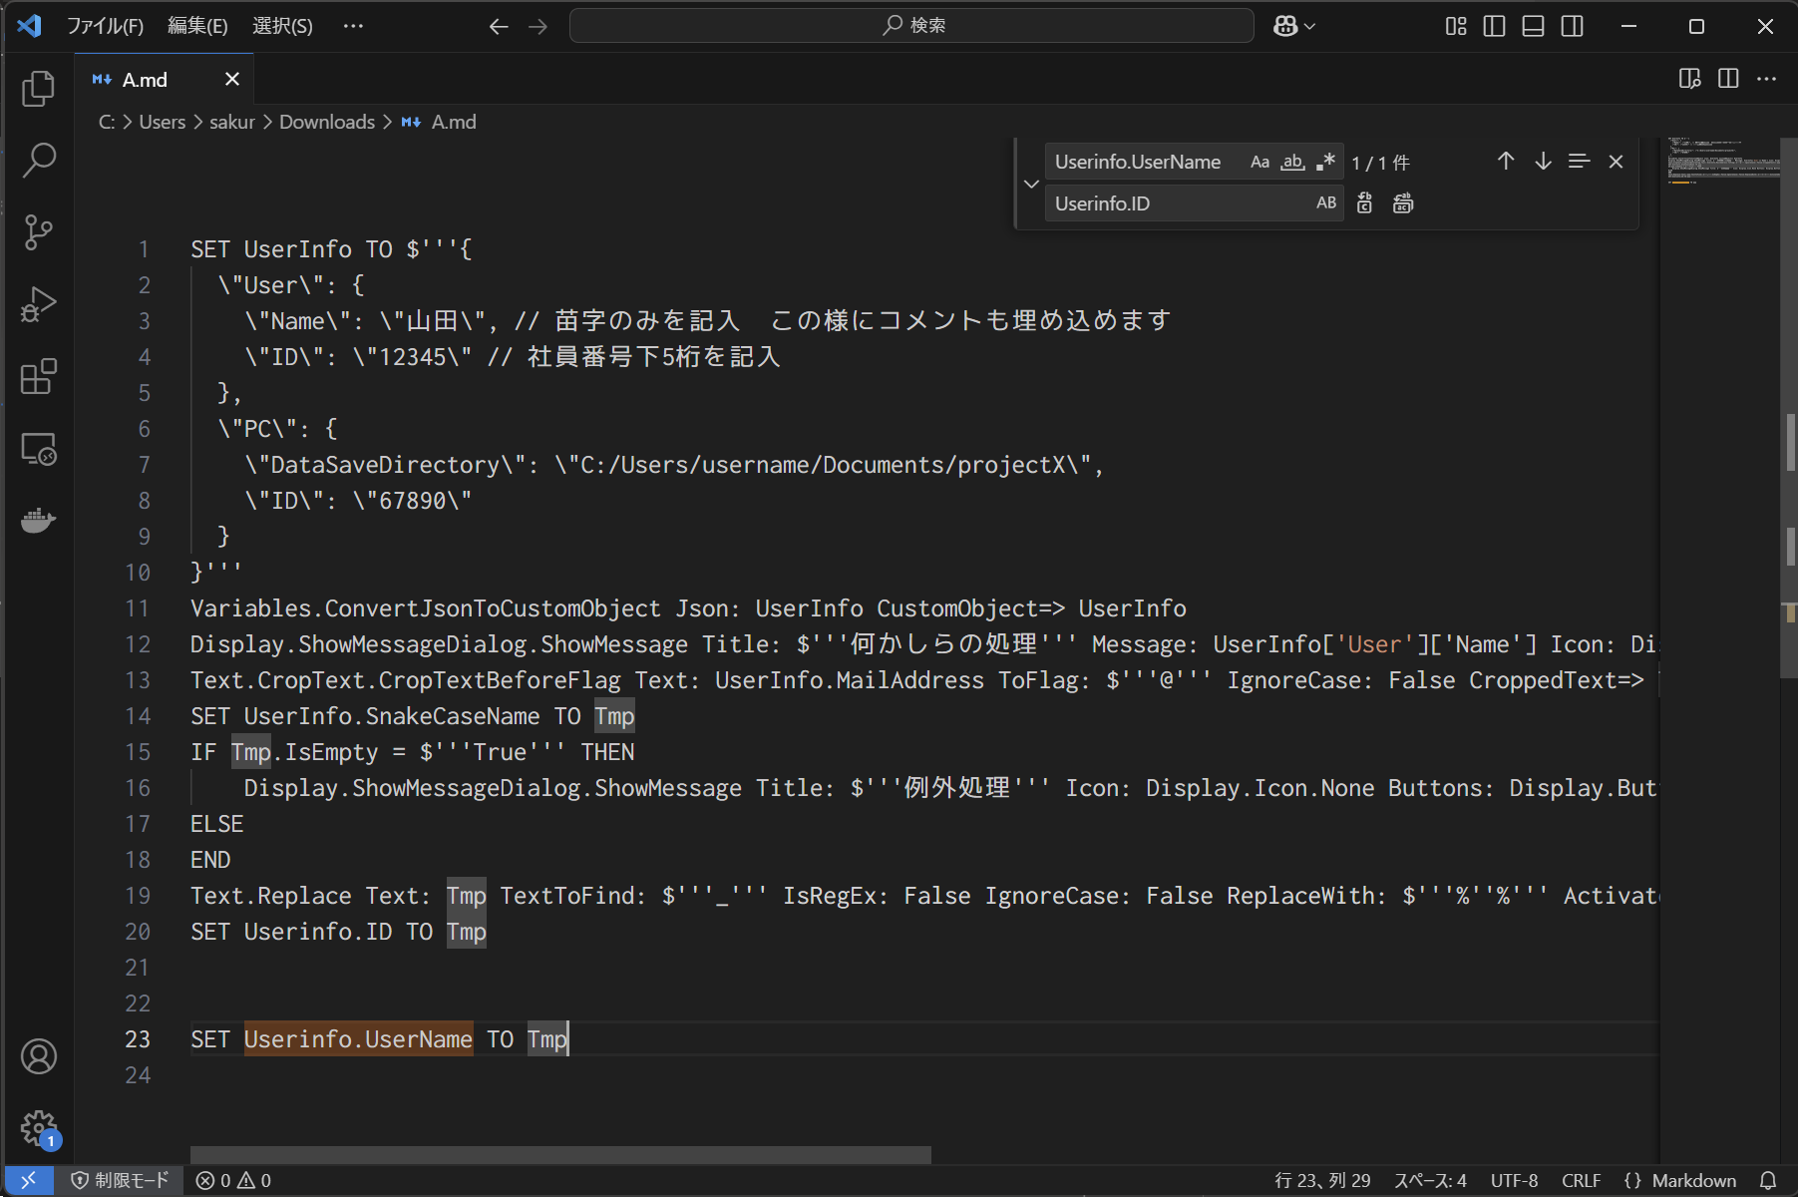Open the Remote Explorer view
Screen dimensions: 1798x1197
38,449
